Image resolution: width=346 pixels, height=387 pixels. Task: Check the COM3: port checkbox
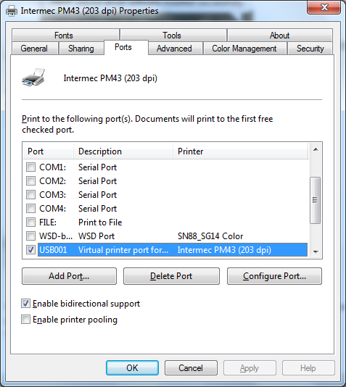tap(31, 195)
